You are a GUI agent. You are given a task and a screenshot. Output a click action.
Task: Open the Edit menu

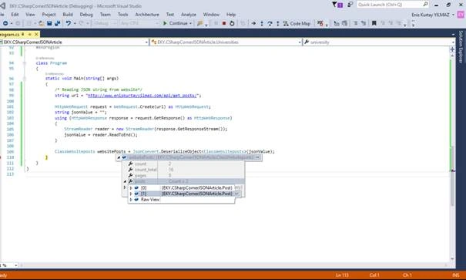click(15, 15)
